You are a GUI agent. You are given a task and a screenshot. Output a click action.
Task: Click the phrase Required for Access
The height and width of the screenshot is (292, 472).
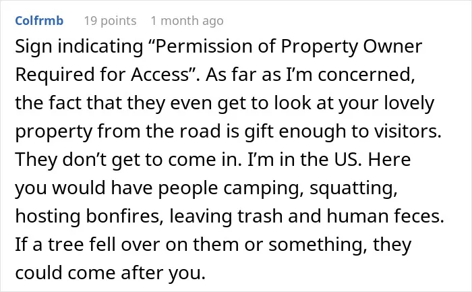click(102, 74)
